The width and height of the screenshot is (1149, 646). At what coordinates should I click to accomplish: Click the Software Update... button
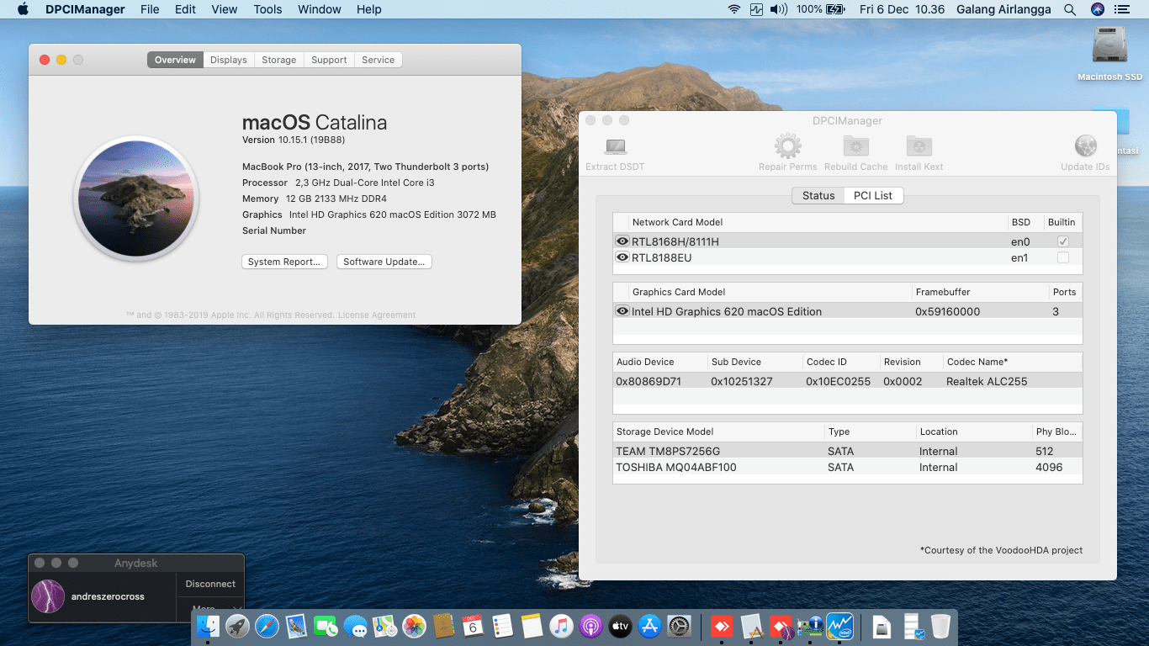(x=384, y=262)
